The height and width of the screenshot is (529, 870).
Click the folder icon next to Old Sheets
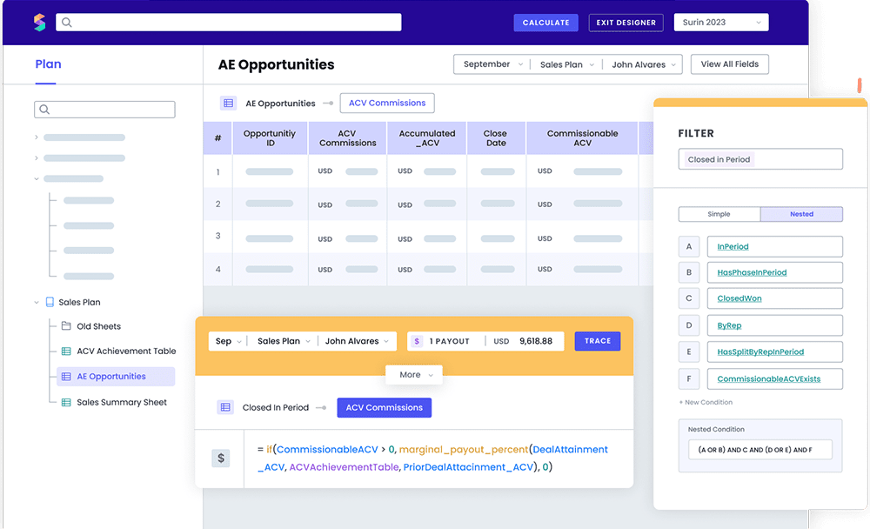click(66, 326)
